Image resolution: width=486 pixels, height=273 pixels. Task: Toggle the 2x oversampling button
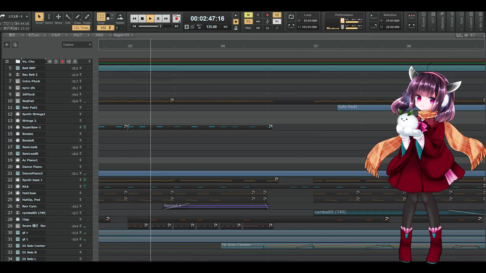pyautogui.click(x=267, y=28)
